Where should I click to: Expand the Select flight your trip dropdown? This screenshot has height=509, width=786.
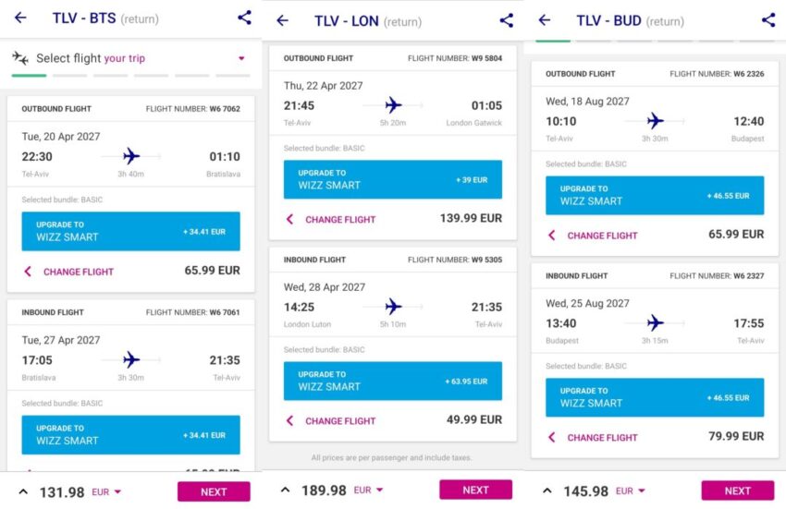click(x=241, y=58)
